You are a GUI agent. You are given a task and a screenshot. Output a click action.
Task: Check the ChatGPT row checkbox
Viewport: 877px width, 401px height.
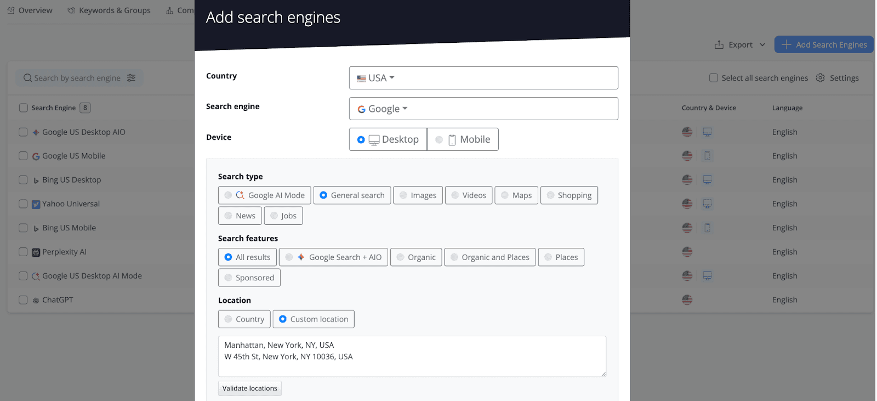coord(23,300)
